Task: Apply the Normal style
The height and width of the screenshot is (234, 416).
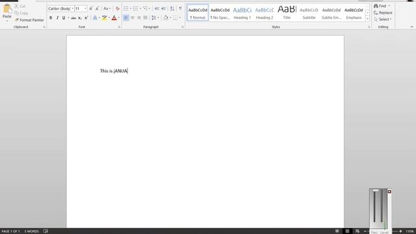Action: click(x=198, y=12)
